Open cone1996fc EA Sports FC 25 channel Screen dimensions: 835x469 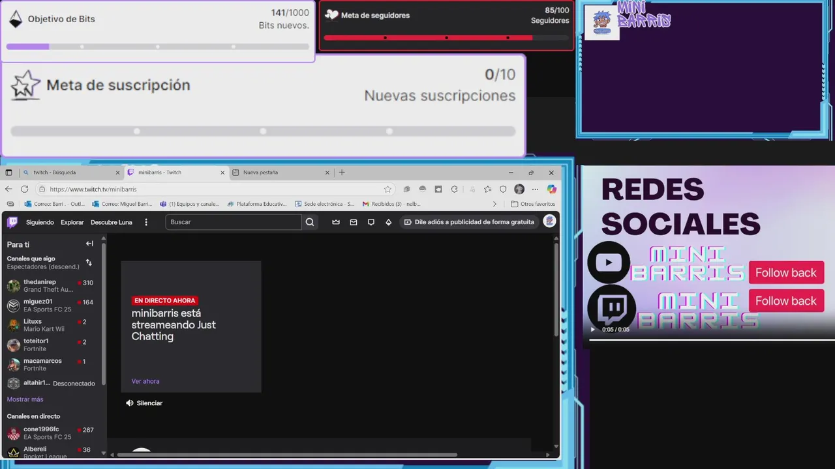(x=52, y=433)
